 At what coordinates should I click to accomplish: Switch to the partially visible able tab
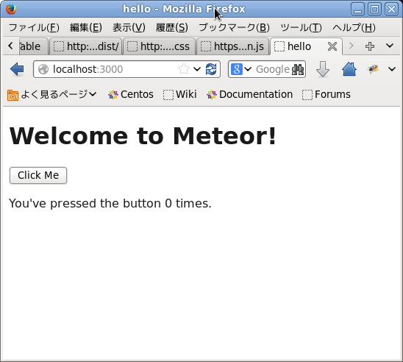[33, 46]
